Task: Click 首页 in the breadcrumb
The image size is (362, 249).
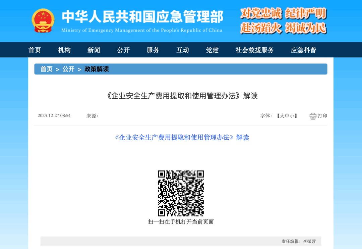Action: (x=47, y=69)
